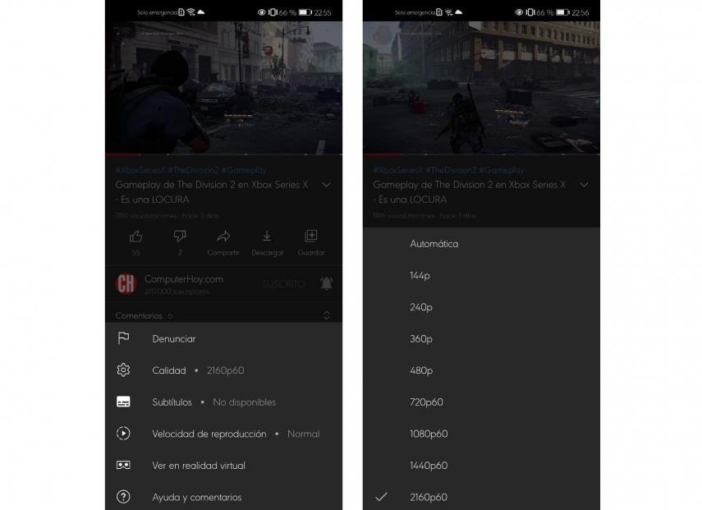Select 1440p60 quality option
Image resolution: width=702 pixels, height=510 pixels.
coord(481,466)
